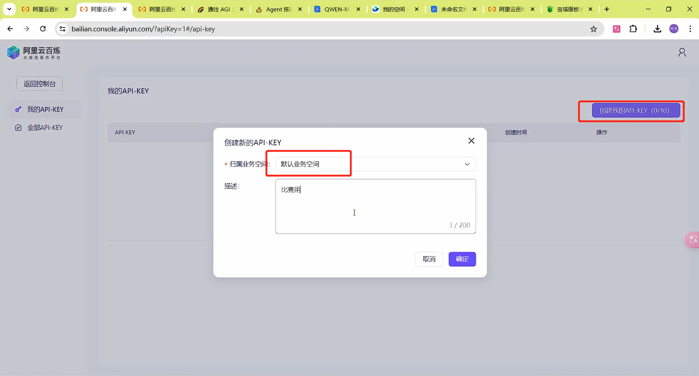Expand the 归属业务空间 dropdown arrow
699x376 pixels.
[x=467, y=164]
